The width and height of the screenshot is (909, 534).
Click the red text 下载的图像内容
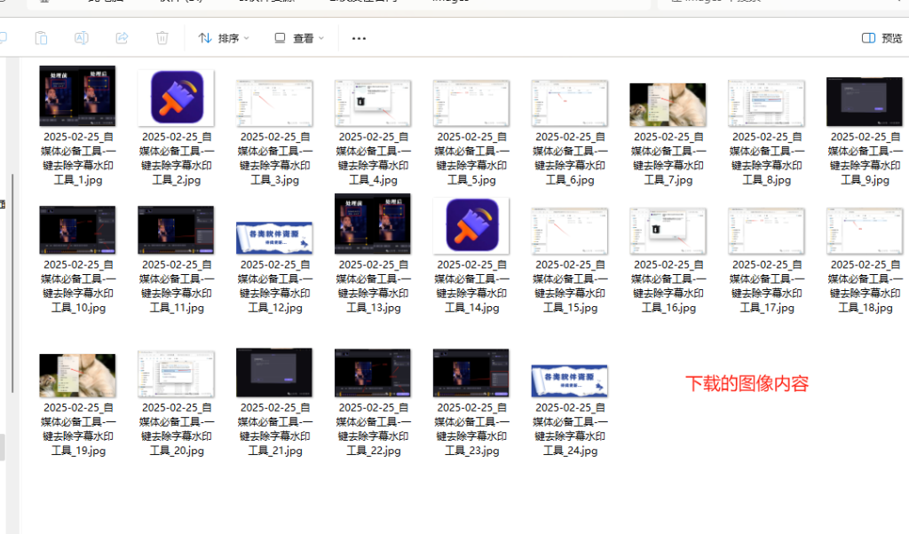tap(747, 384)
